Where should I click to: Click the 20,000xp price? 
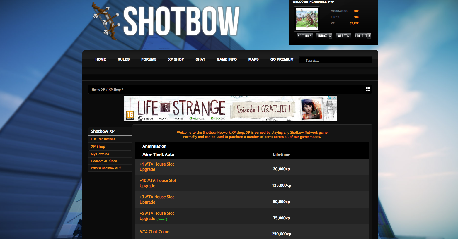pyautogui.click(x=281, y=169)
